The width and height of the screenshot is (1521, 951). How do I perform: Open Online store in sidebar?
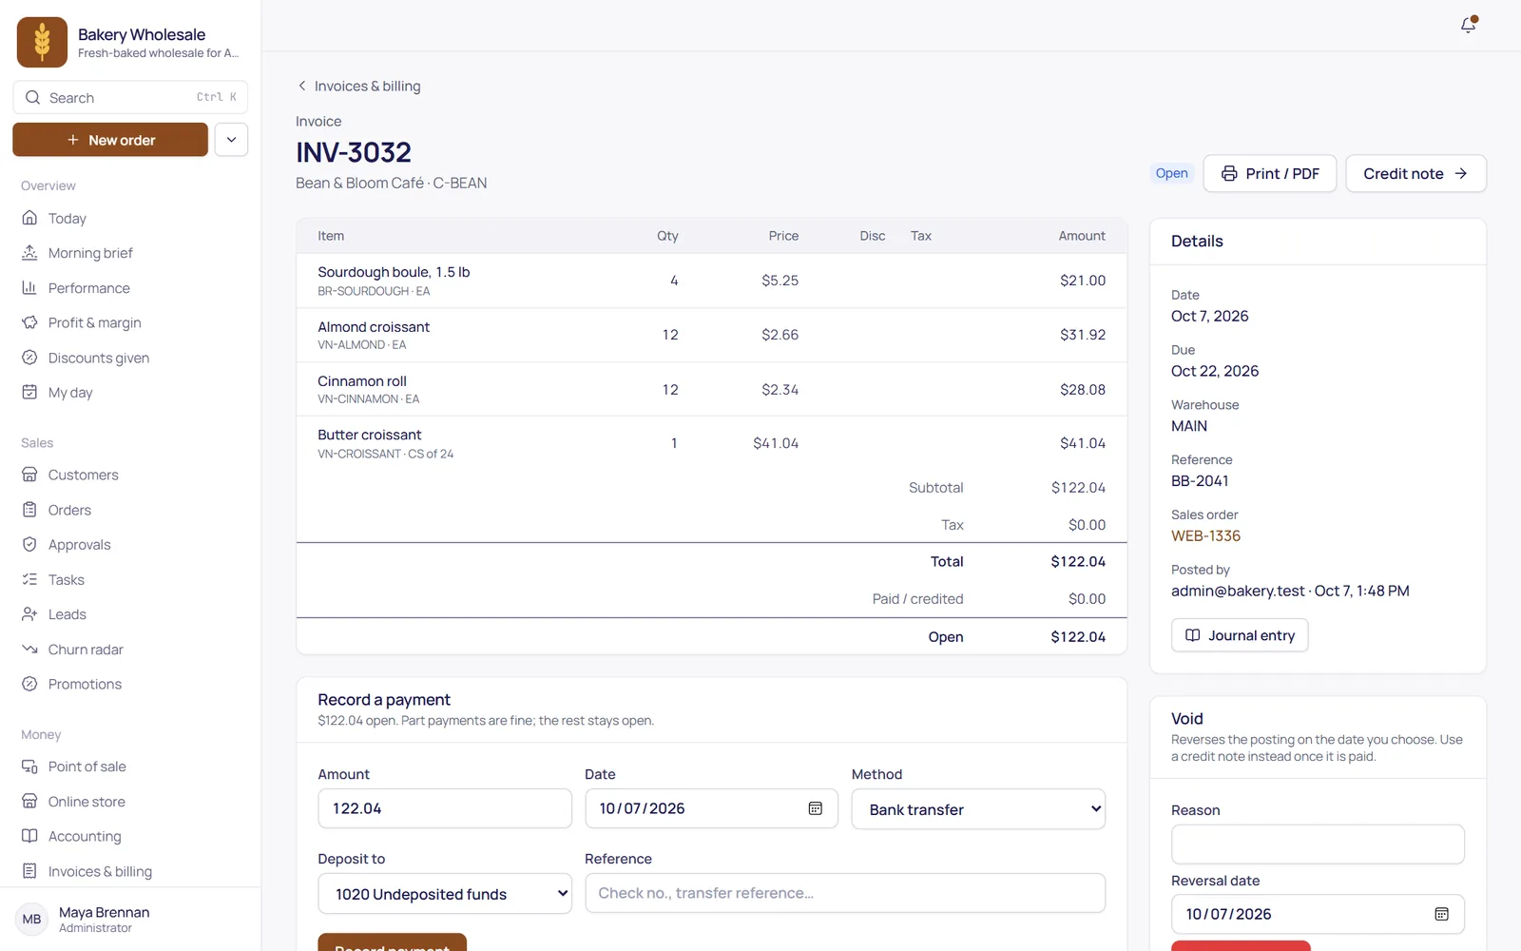tap(130, 802)
